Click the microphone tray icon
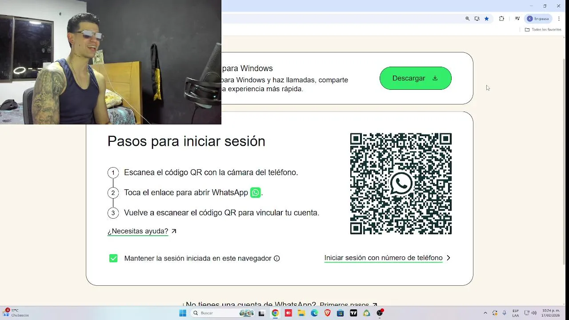 [504, 313]
